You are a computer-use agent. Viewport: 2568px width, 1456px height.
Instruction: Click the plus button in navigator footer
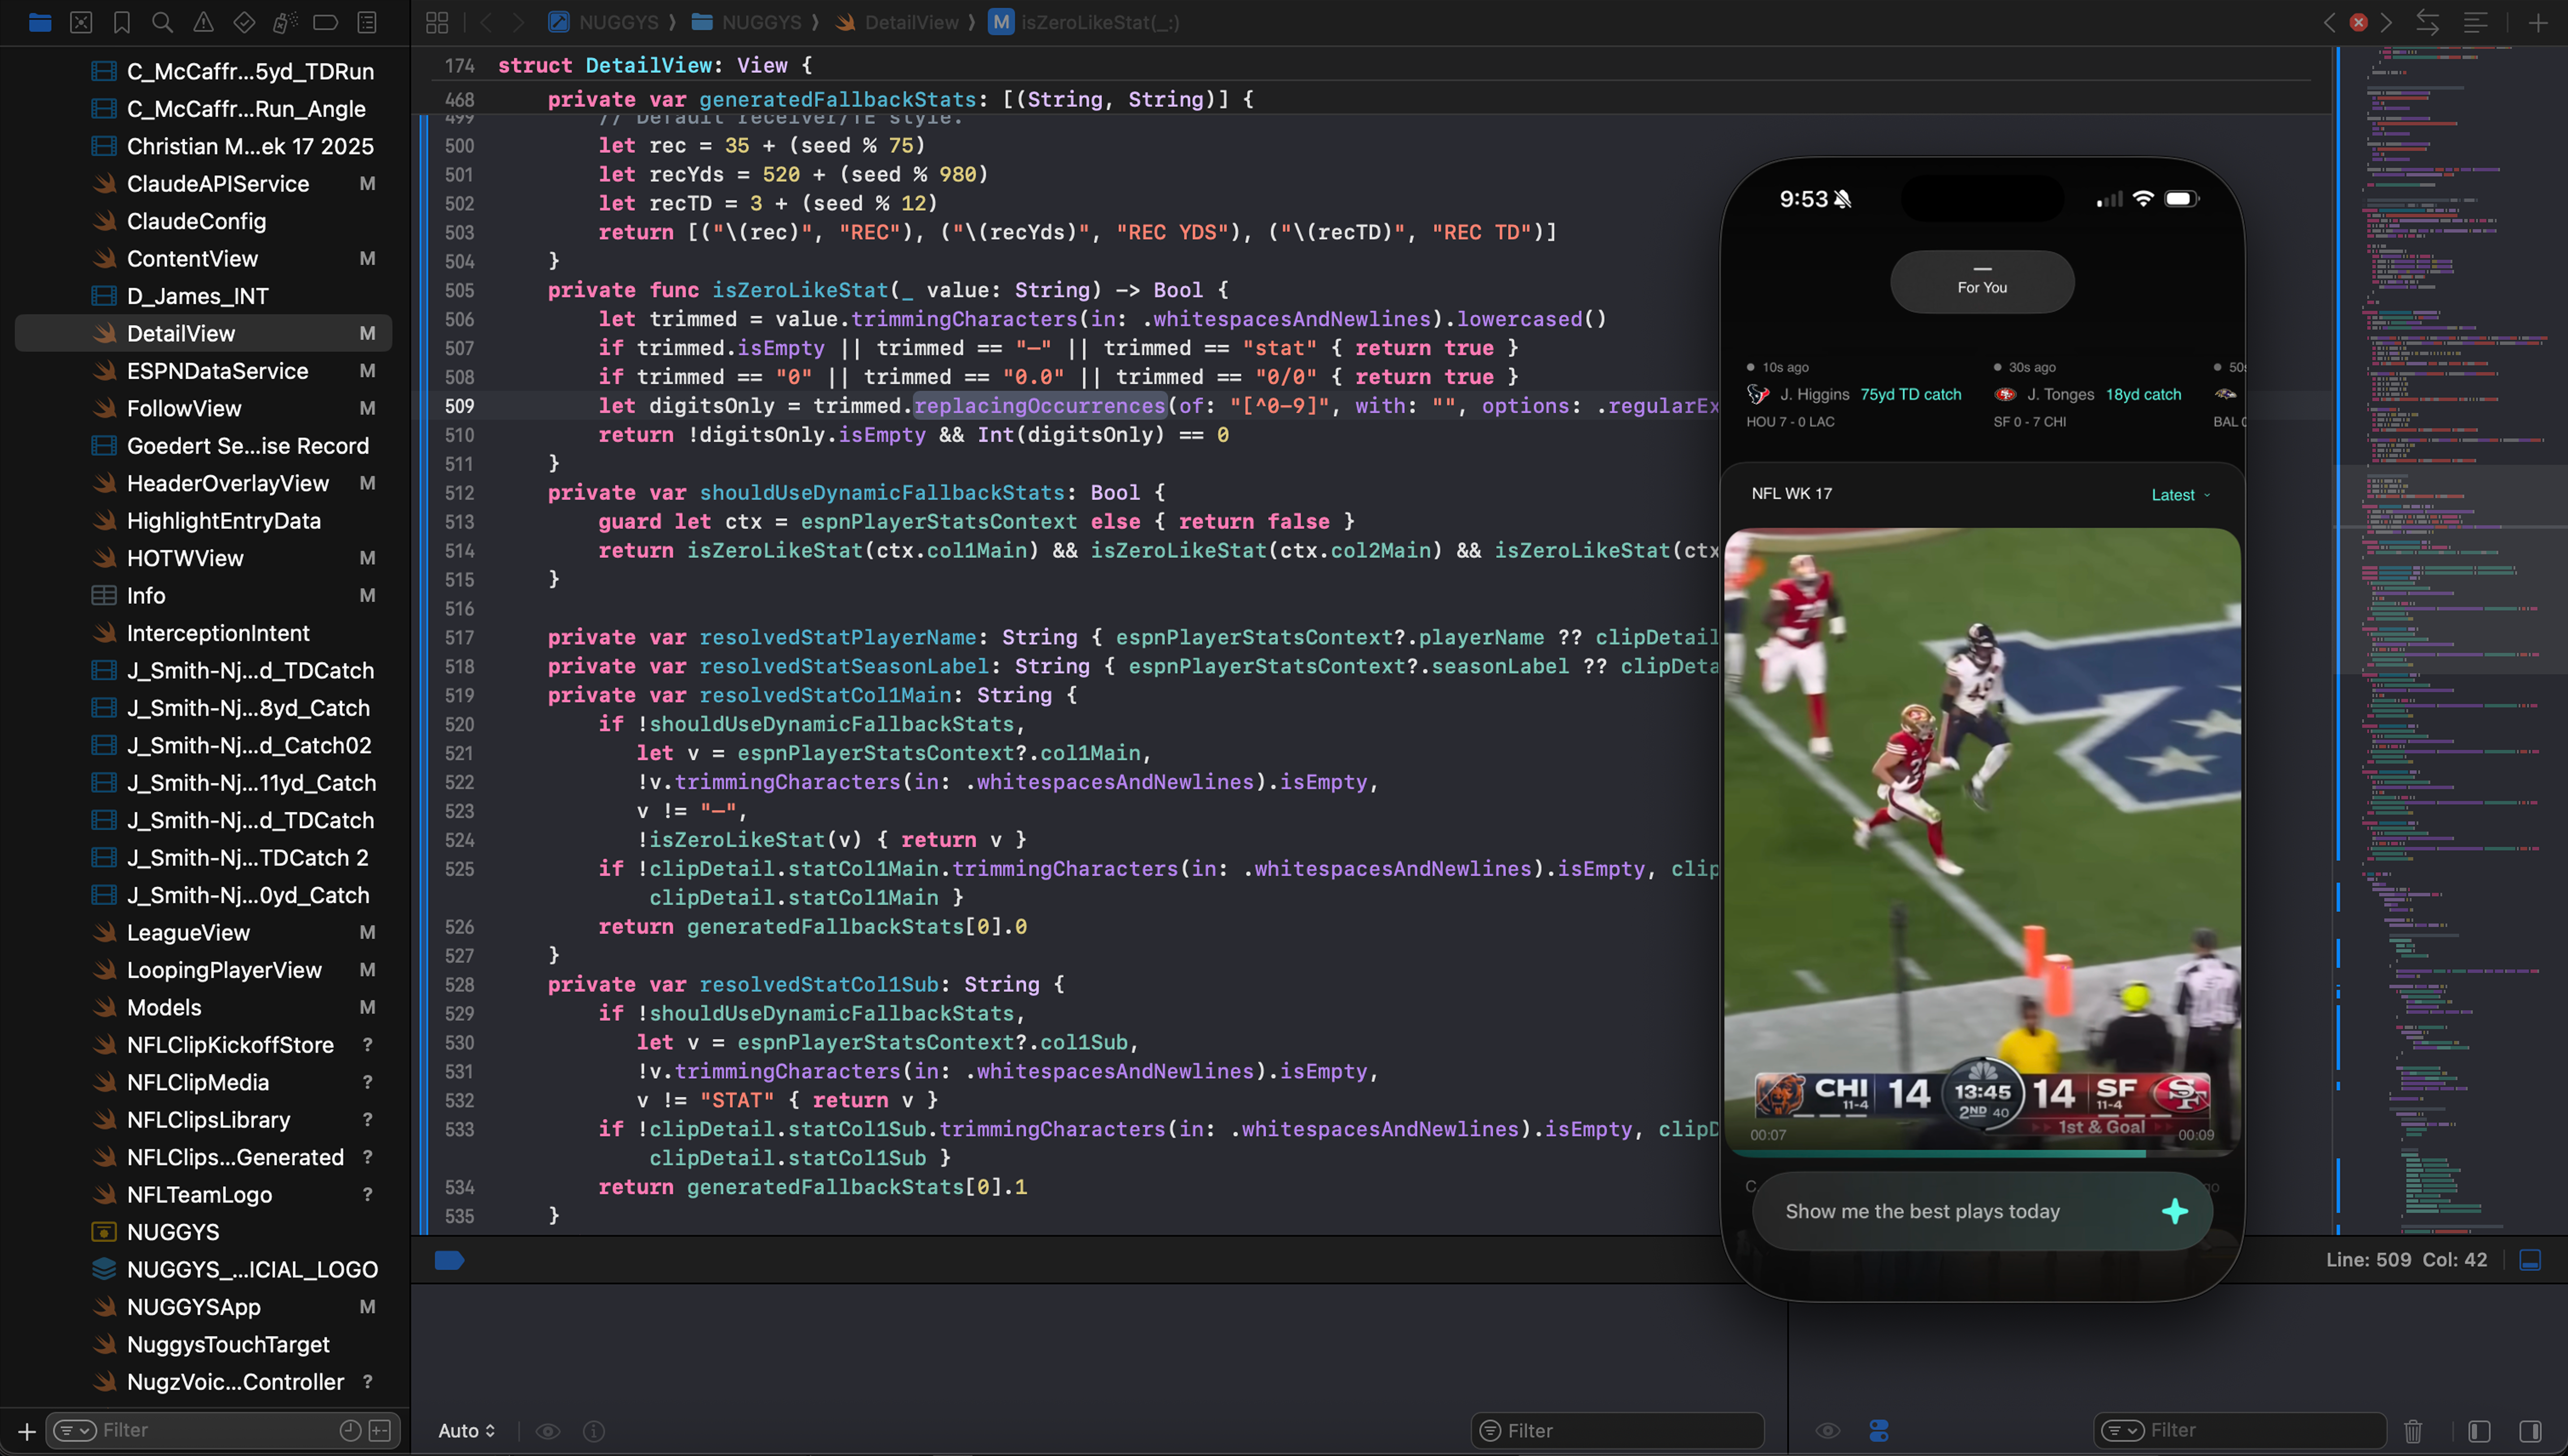point(27,1431)
